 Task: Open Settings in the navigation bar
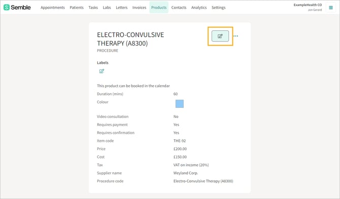point(218,8)
